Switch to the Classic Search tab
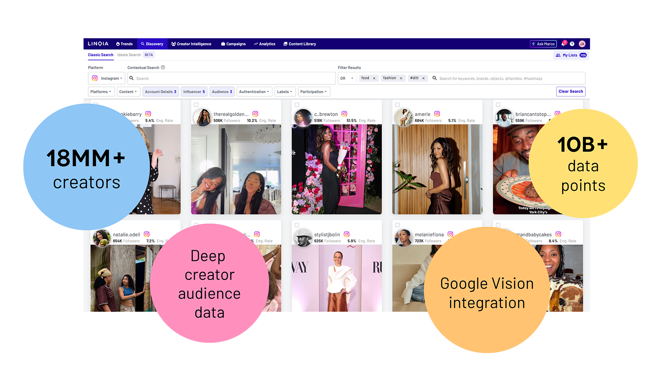Screen dimensions: 672x378 tap(101, 55)
